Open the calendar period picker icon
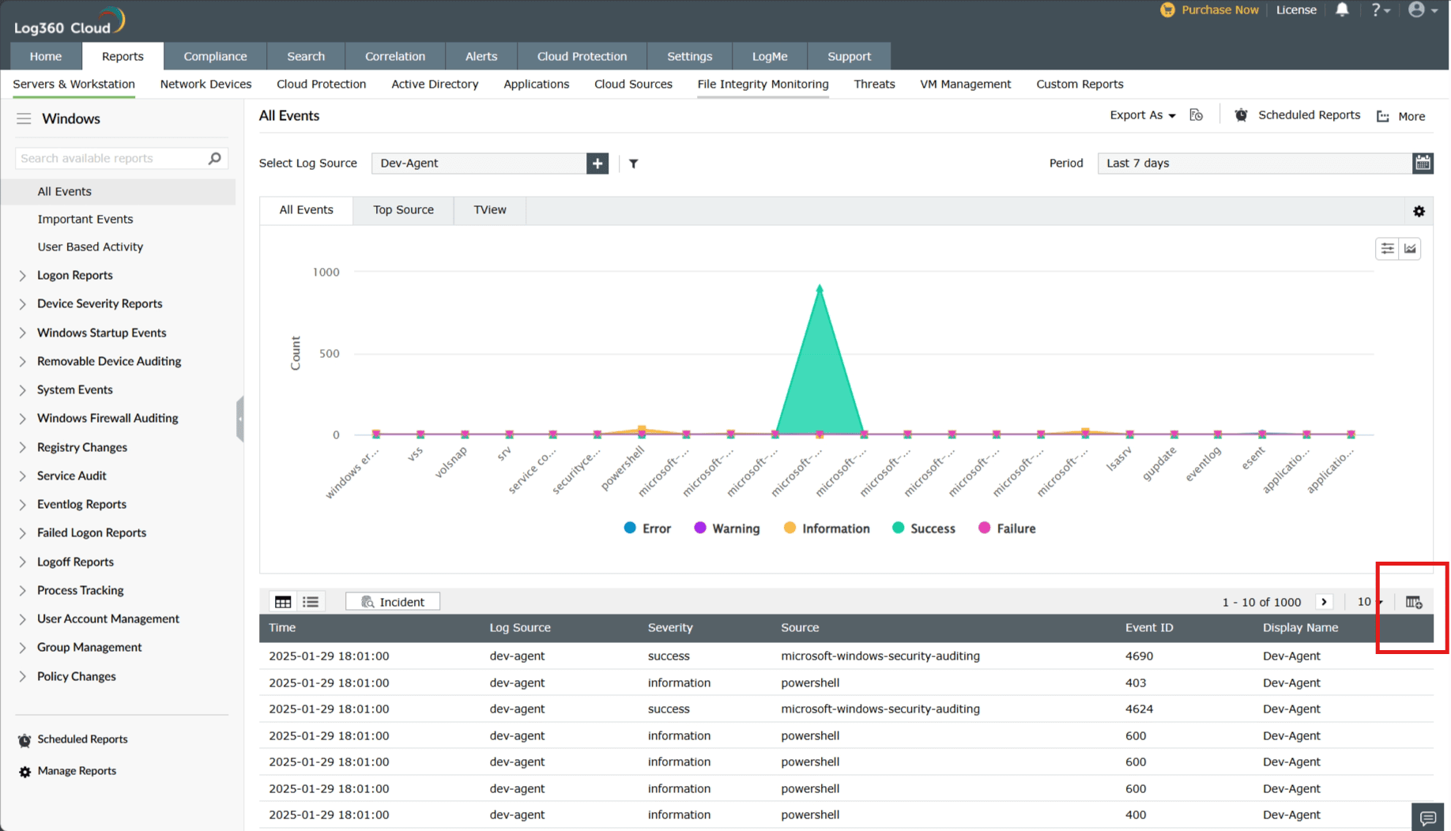 (x=1423, y=164)
